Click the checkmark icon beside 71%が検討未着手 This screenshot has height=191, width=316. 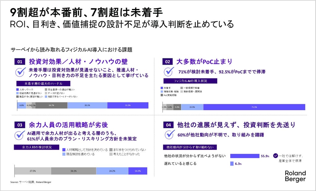[169, 71]
